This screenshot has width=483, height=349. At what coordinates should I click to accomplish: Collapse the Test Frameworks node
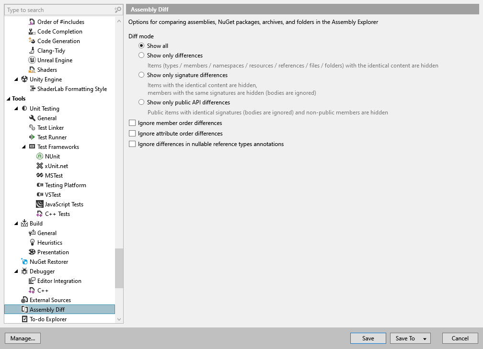pos(23,146)
